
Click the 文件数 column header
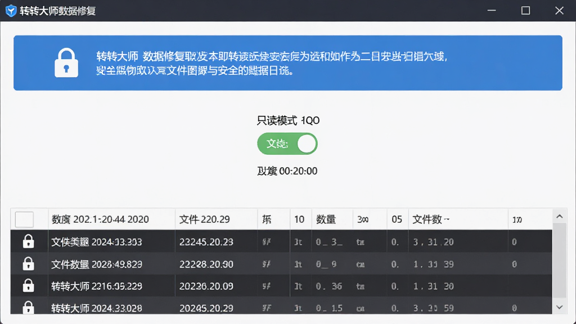click(x=458, y=219)
